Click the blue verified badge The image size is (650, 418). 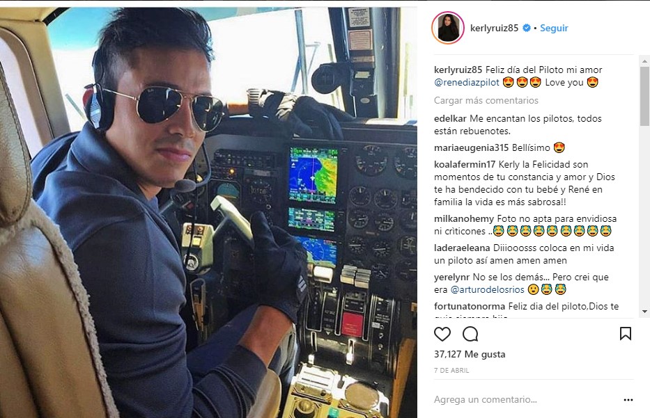(526, 28)
